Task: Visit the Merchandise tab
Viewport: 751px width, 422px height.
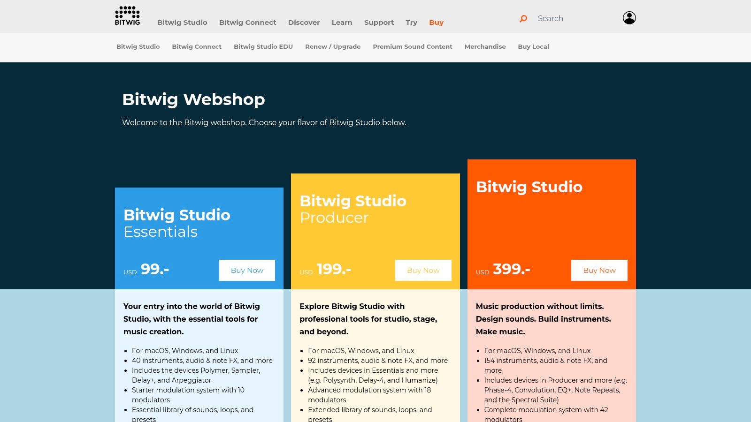Action: [x=485, y=46]
